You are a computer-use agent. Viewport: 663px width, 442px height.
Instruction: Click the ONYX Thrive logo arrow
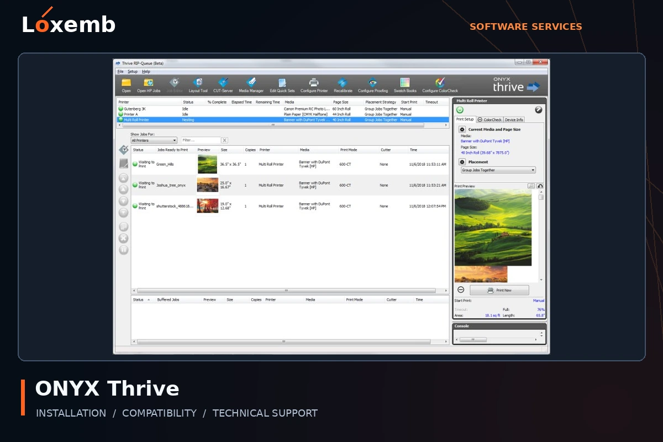coord(533,87)
